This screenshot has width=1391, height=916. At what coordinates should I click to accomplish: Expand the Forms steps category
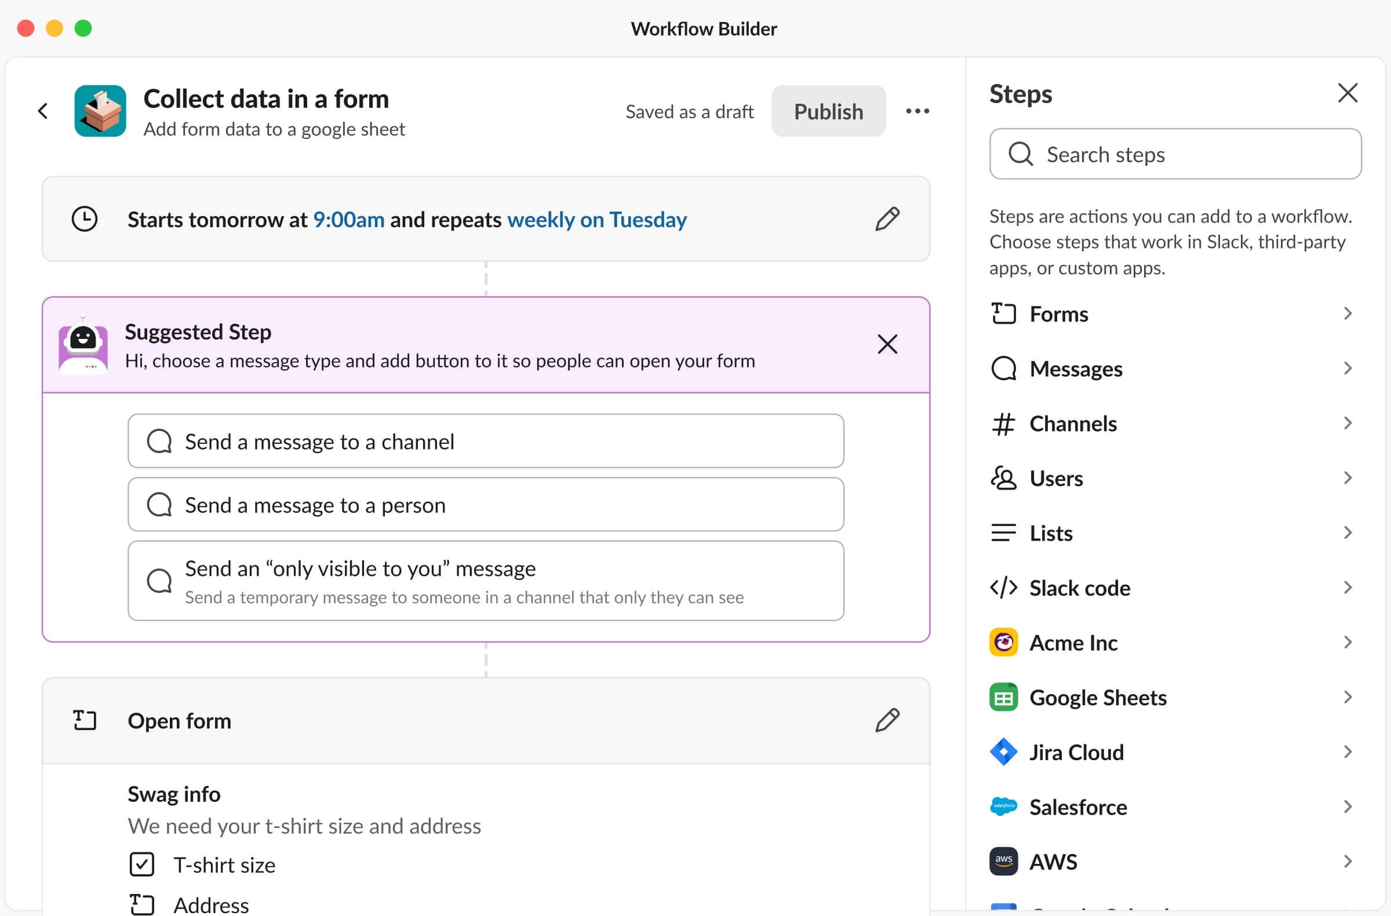pos(1347,313)
